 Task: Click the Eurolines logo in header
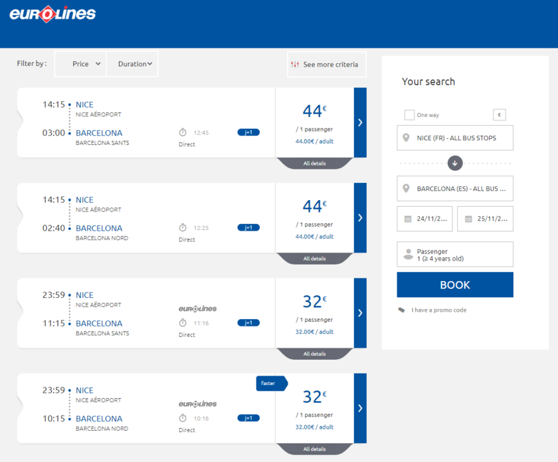point(52,14)
